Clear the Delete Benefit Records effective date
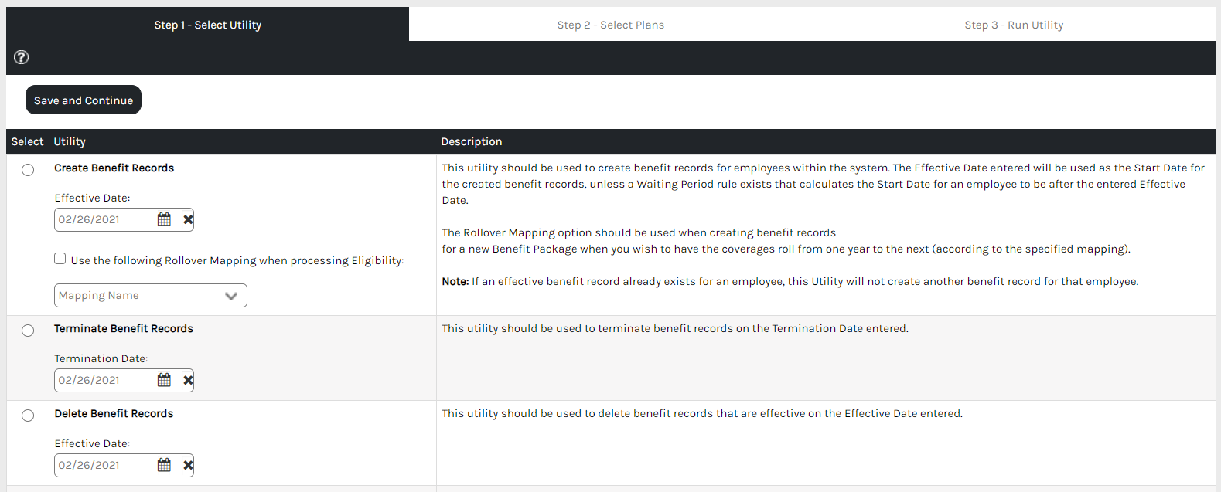The image size is (1221, 492). point(188,465)
